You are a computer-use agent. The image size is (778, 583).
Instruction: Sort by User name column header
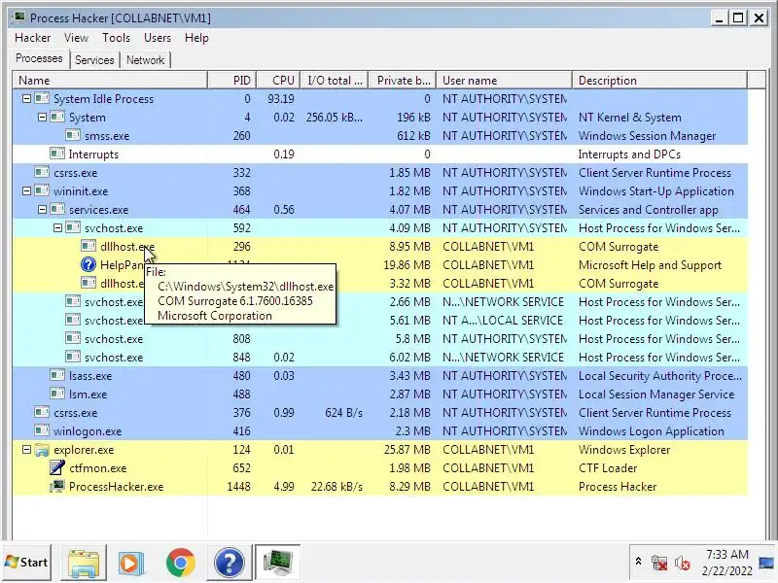pyautogui.click(x=504, y=81)
